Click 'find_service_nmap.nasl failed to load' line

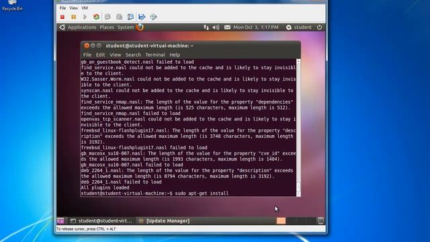(130, 114)
